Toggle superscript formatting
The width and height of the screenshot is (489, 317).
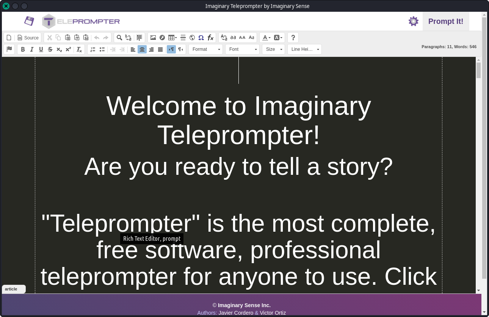point(68,49)
